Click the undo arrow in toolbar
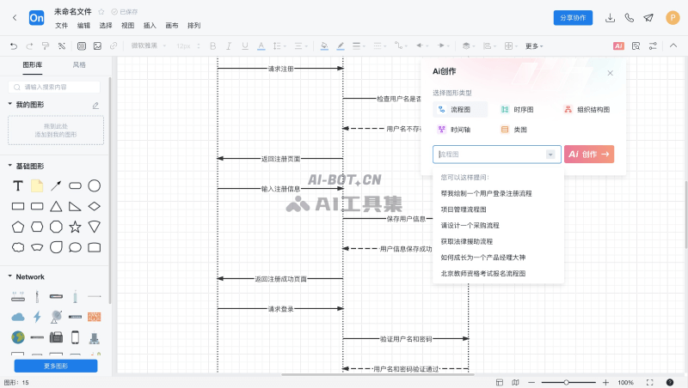 (x=13, y=45)
